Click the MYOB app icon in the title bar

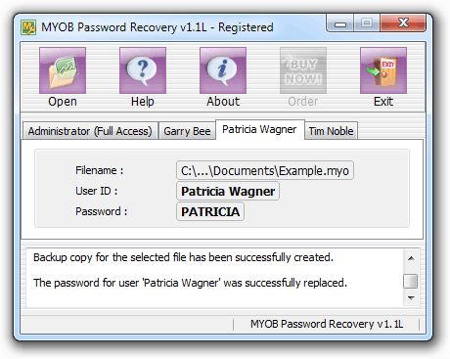pyautogui.click(x=28, y=27)
